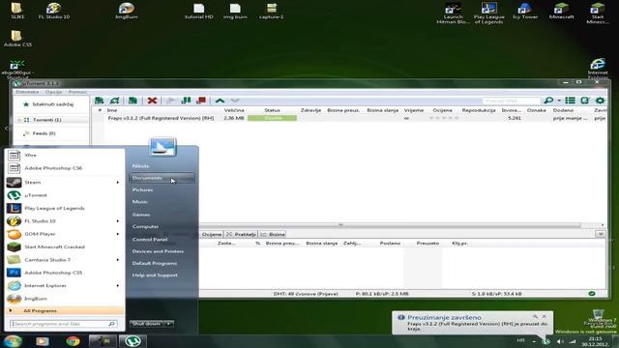Move torrent down the queue arrow
Image resolution: width=619 pixels, height=348 pixels.
(235, 101)
